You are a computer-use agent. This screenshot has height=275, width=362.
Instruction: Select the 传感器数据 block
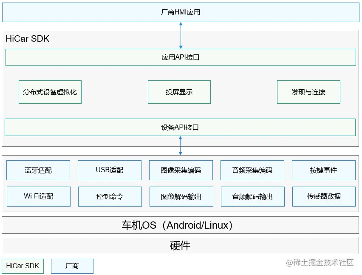[x=324, y=196]
